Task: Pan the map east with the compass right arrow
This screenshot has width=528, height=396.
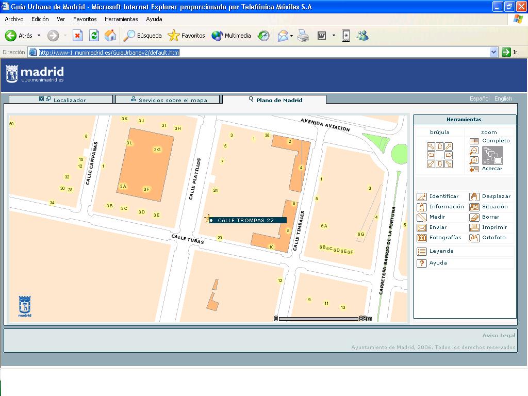Action: pyautogui.click(x=449, y=155)
